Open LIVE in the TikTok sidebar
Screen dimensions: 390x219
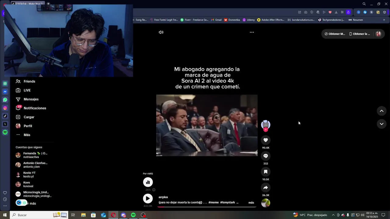click(23, 90)
